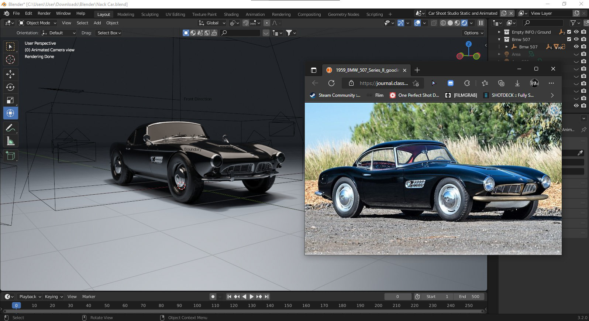Collapse the Bmw 507 collection

click(499, 40)
